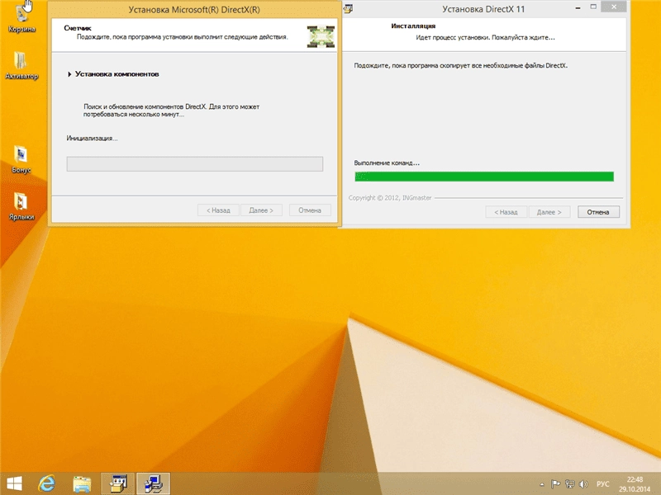Viewport: 661px width, 495px height.
Task: Switch to Microsoft DirectX setup taskbar icon
Action: pyautogui.click(x=154, y=483)
